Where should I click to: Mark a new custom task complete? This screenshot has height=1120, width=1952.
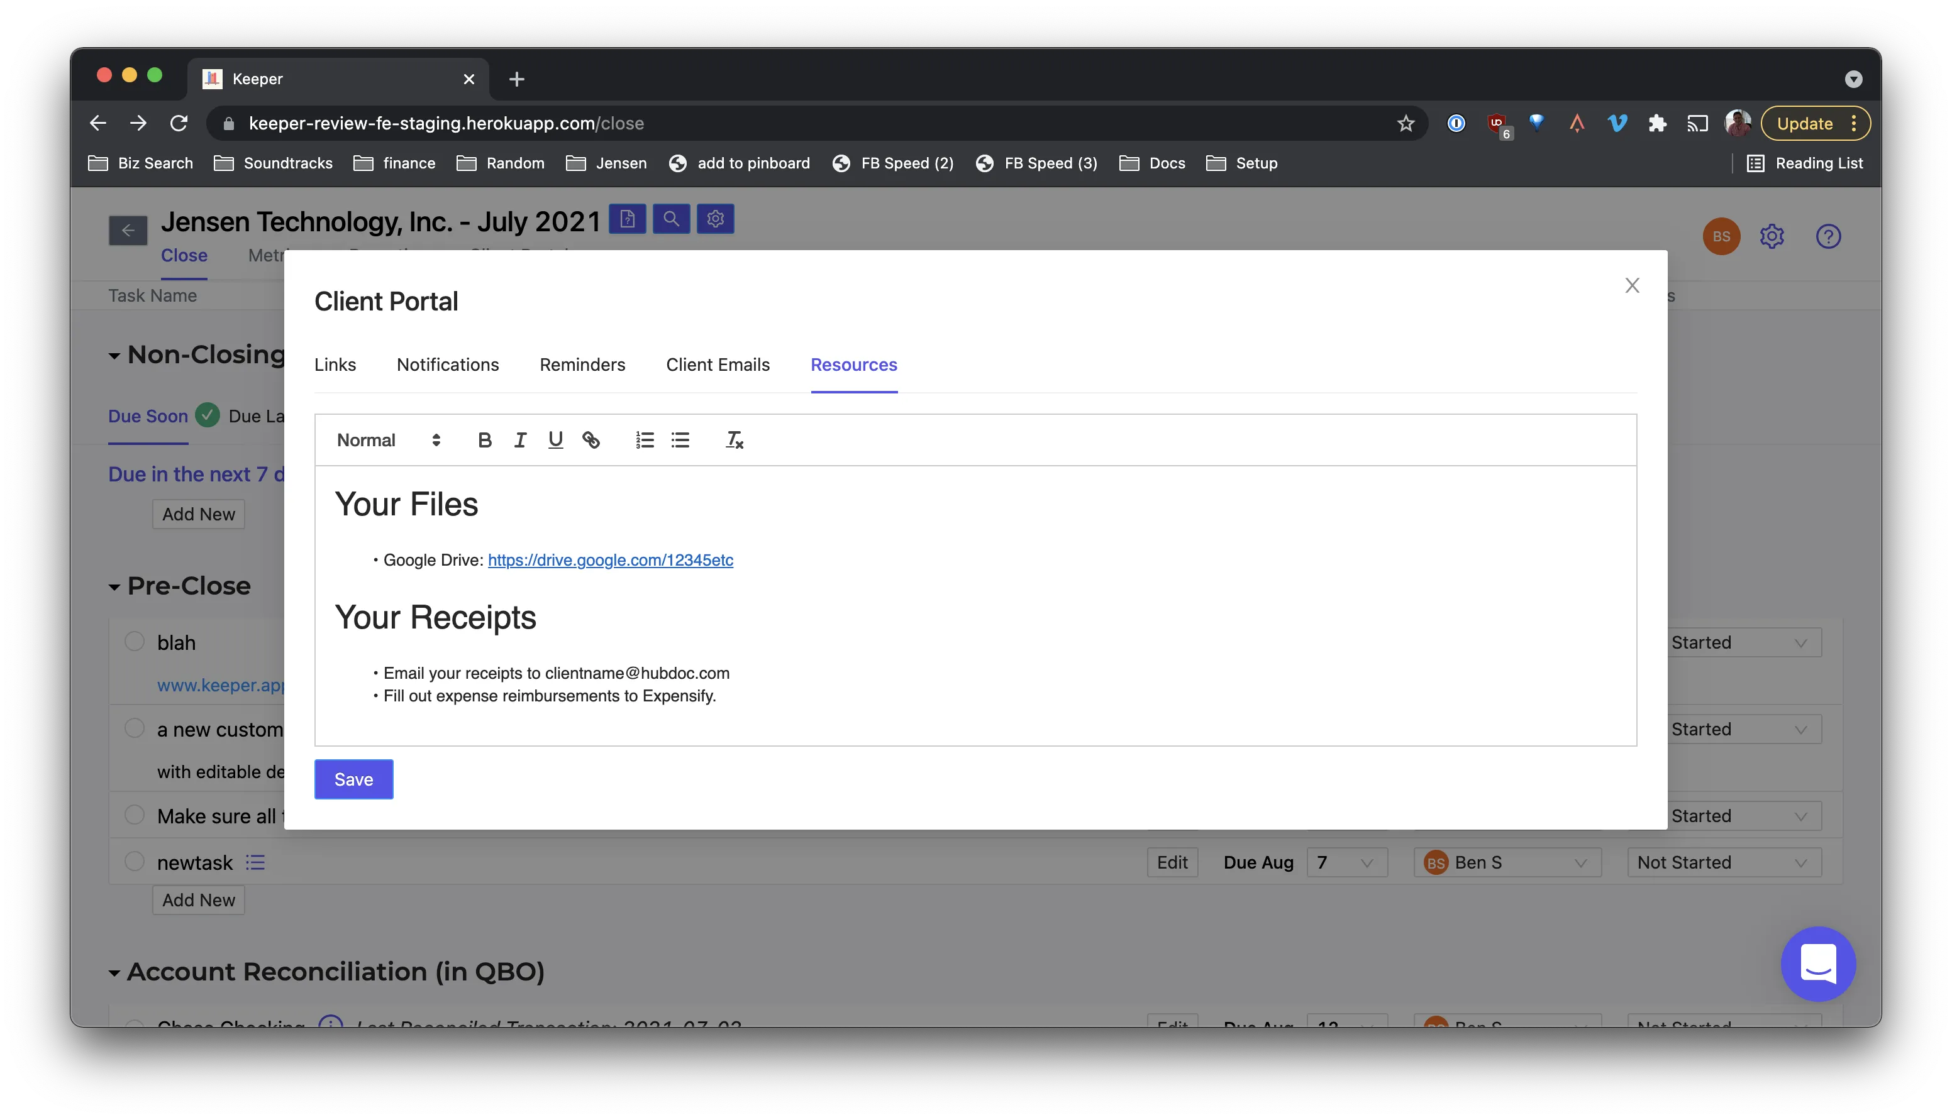pos(135,728)
